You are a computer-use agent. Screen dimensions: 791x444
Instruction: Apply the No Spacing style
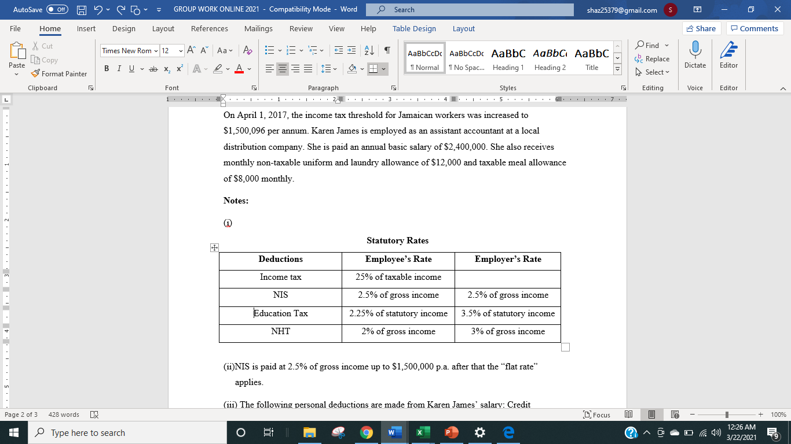pos(467,58)
